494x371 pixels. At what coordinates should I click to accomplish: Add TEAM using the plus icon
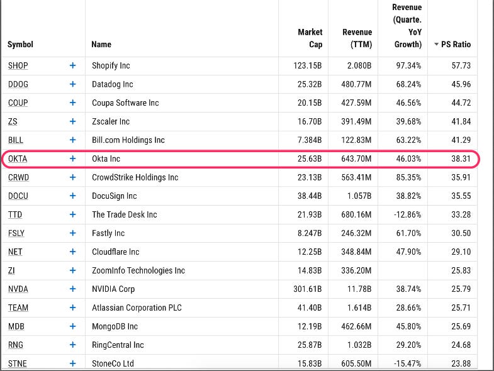pos(73,307)
